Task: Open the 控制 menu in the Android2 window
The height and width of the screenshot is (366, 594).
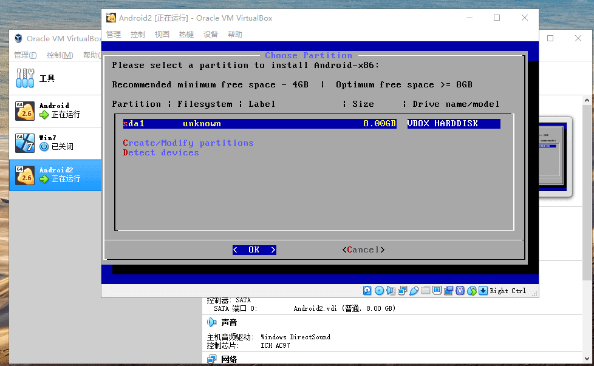Action: tap(137, 35)
